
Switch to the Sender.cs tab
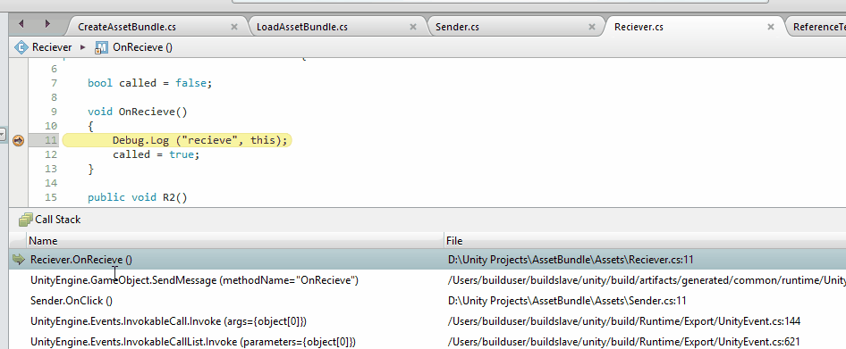click(x=457, y=27)
